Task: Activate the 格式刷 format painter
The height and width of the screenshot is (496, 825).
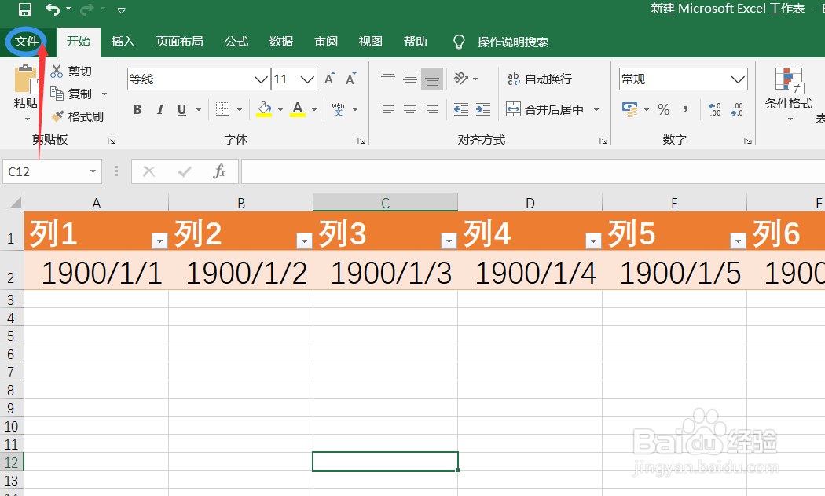Action: tap(79, 116)
